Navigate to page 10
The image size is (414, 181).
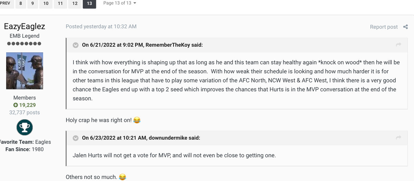coord(46,3)
